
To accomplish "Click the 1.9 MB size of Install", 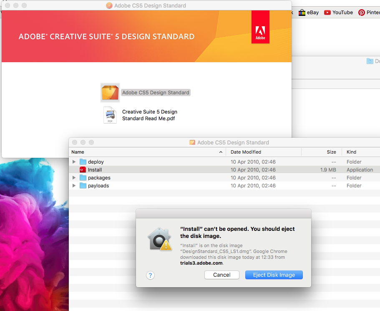I will tap(328, 170).
